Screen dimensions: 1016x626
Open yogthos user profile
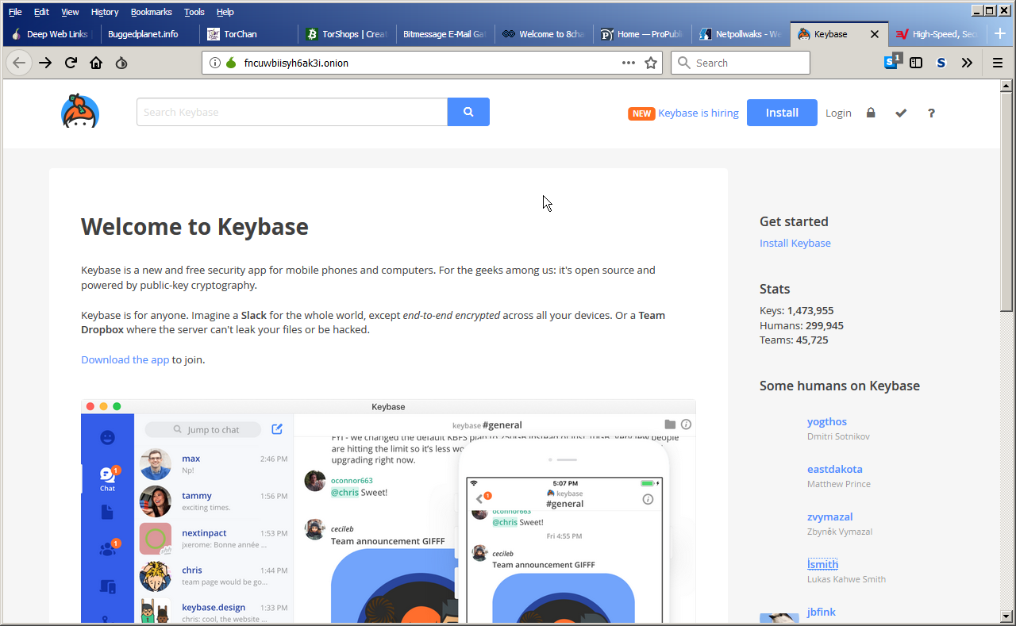click(x=827, y=421)
